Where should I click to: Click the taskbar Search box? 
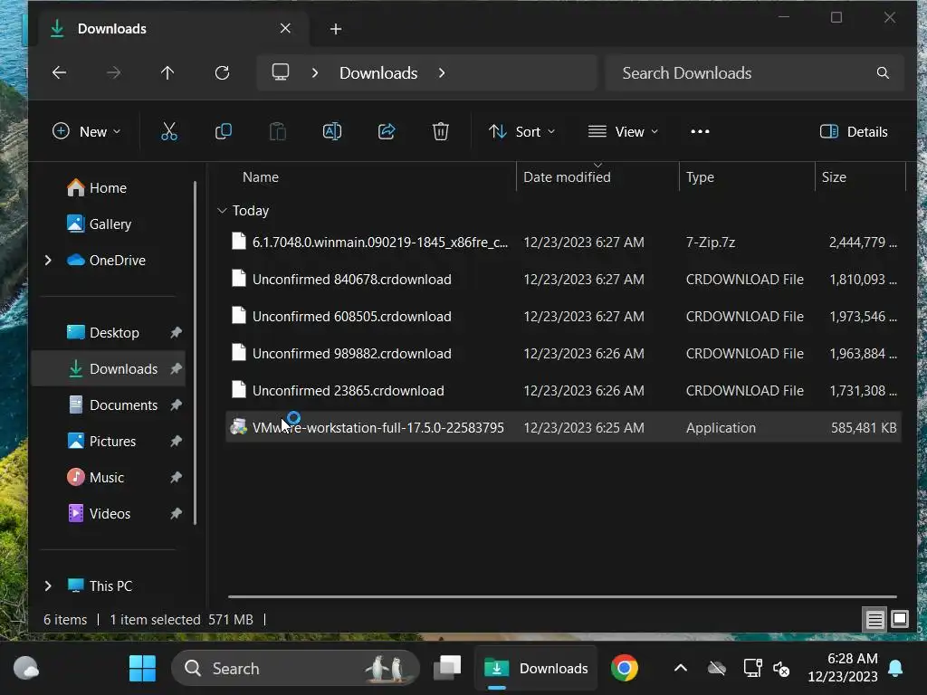tap(295, 669)
